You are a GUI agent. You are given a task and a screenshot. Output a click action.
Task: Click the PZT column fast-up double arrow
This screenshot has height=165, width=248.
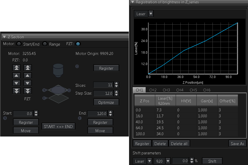[27, 68]
